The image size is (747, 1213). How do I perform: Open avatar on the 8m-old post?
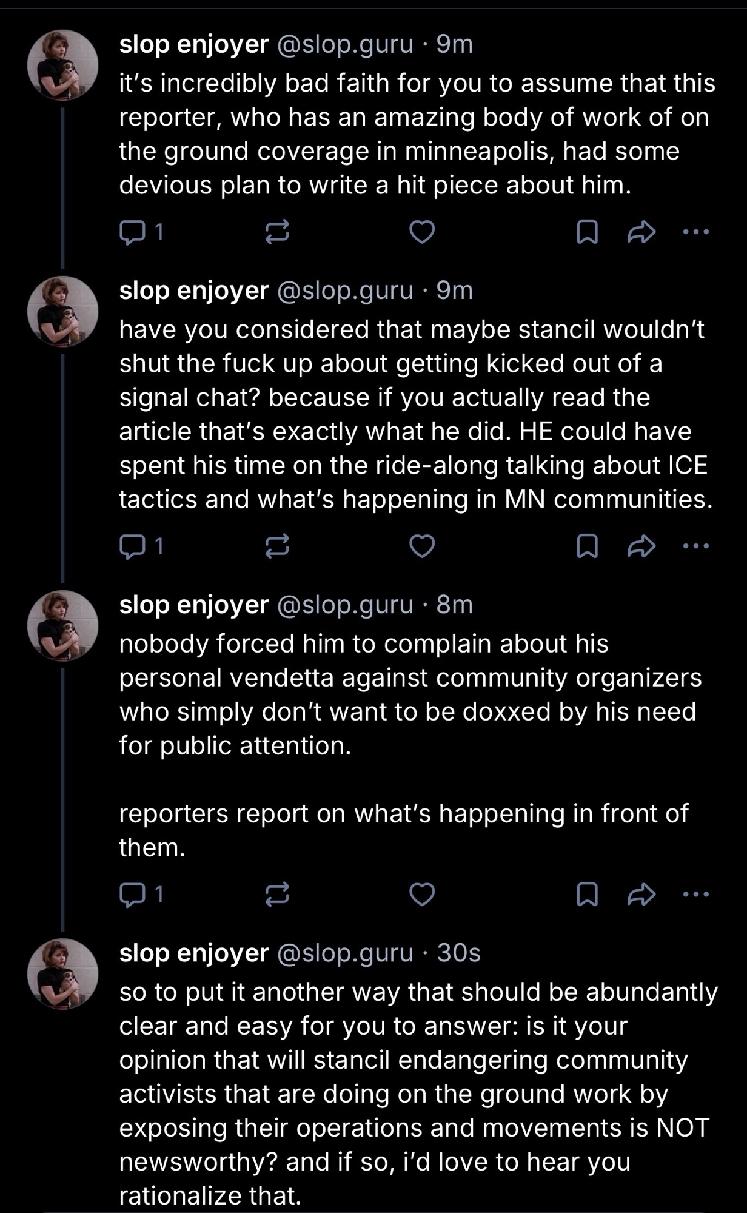click(x=62, y=625)
